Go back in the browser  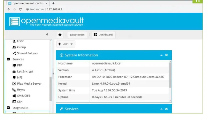(x=9, y=9)
